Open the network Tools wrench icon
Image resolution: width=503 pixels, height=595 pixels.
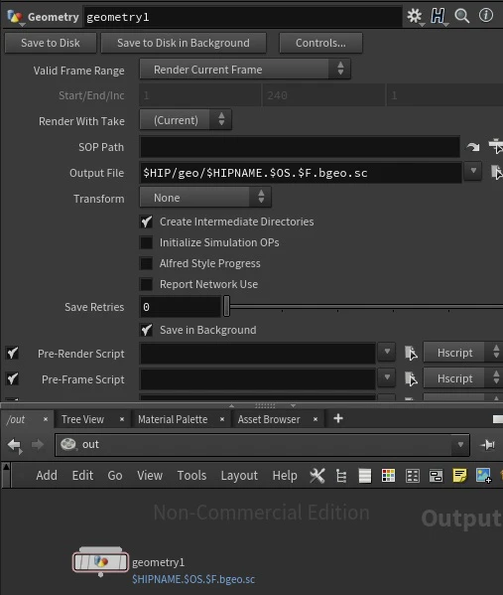click(x=317, y=476)
